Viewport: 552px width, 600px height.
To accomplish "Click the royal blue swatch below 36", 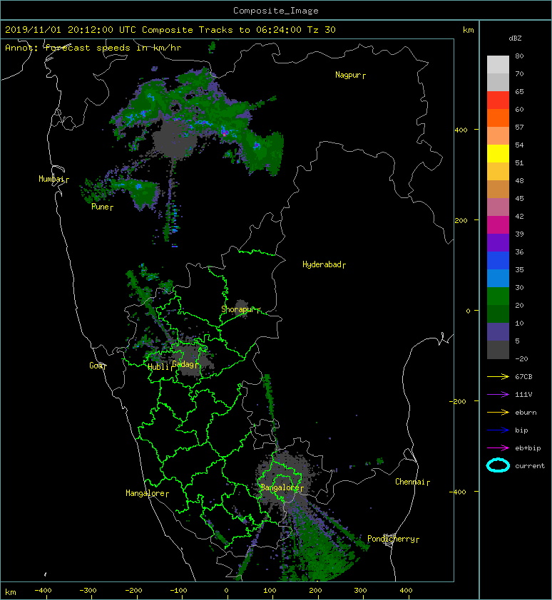I will (x=498, y=260).
